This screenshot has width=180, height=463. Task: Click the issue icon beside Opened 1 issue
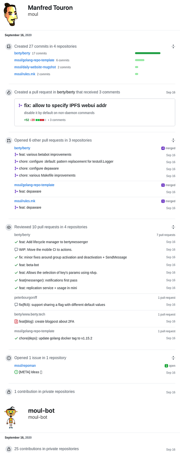point(9,358)
